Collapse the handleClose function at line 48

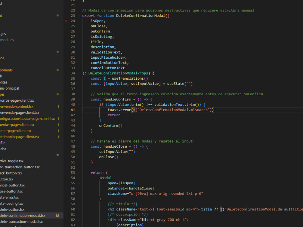tap(79, 146)
